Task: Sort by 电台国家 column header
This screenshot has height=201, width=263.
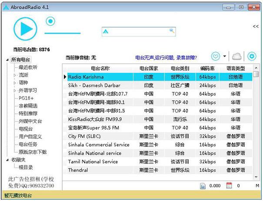Action: pyautogui.click(x=149, y=68)
